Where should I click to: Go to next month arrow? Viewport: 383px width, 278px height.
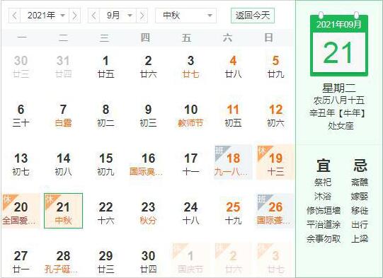coord(142,16)
